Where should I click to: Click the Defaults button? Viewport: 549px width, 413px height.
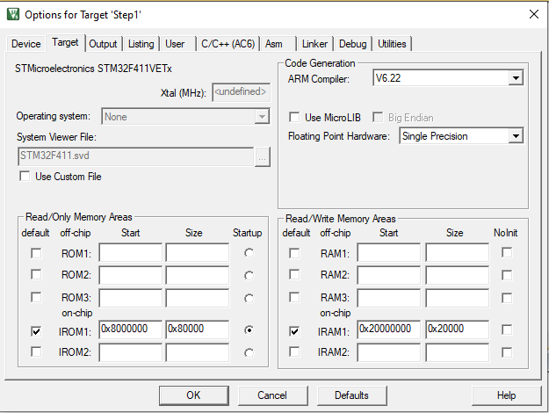[x=351, y=395]
